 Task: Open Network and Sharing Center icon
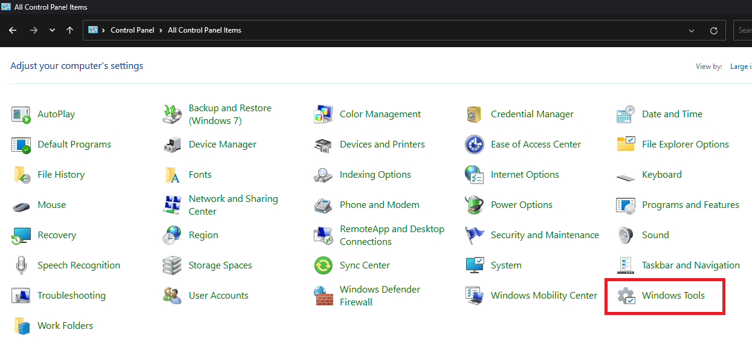click(172, 205)
